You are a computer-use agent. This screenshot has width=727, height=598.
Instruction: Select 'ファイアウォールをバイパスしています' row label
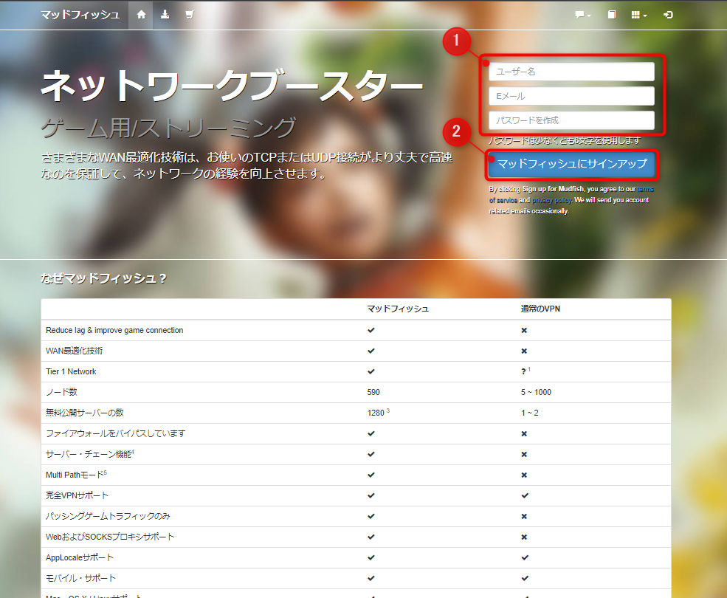point(115,433)
